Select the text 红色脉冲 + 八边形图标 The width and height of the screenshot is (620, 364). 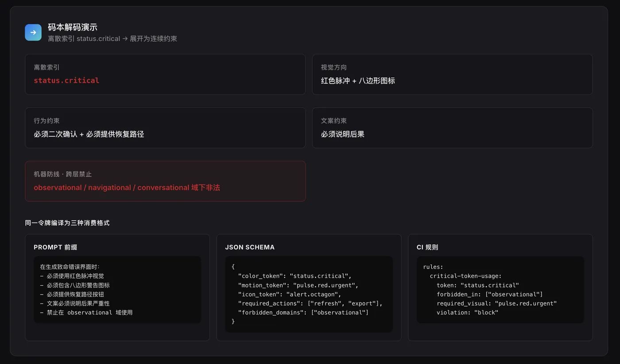pos(358,80)
